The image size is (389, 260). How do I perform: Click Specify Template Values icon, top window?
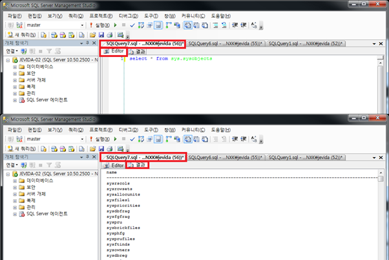254,25
